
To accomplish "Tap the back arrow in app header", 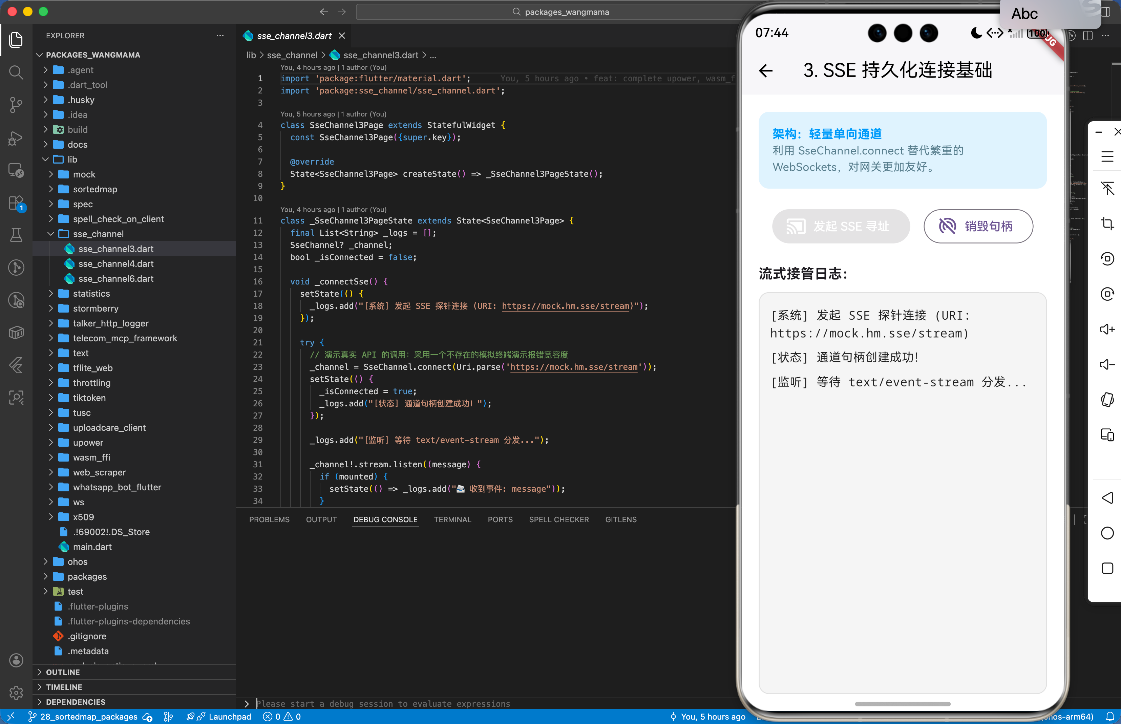I will coord(765,70).
